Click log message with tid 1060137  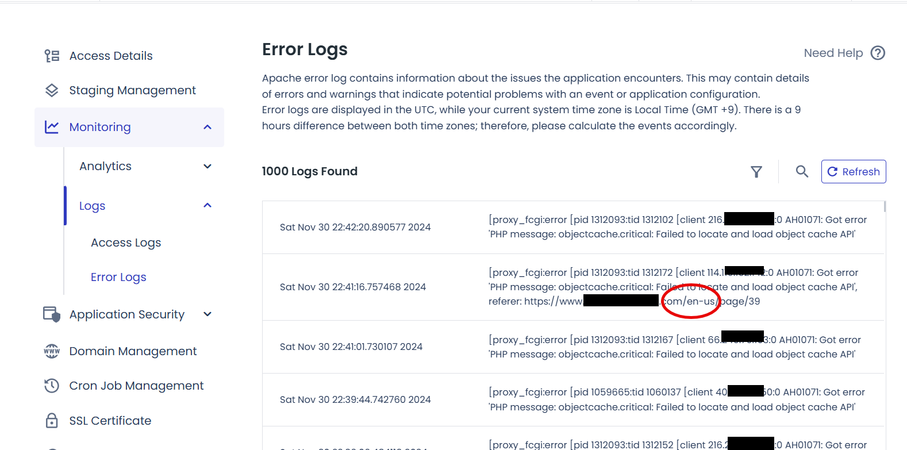pyautogui.click(x=677, y=399)
